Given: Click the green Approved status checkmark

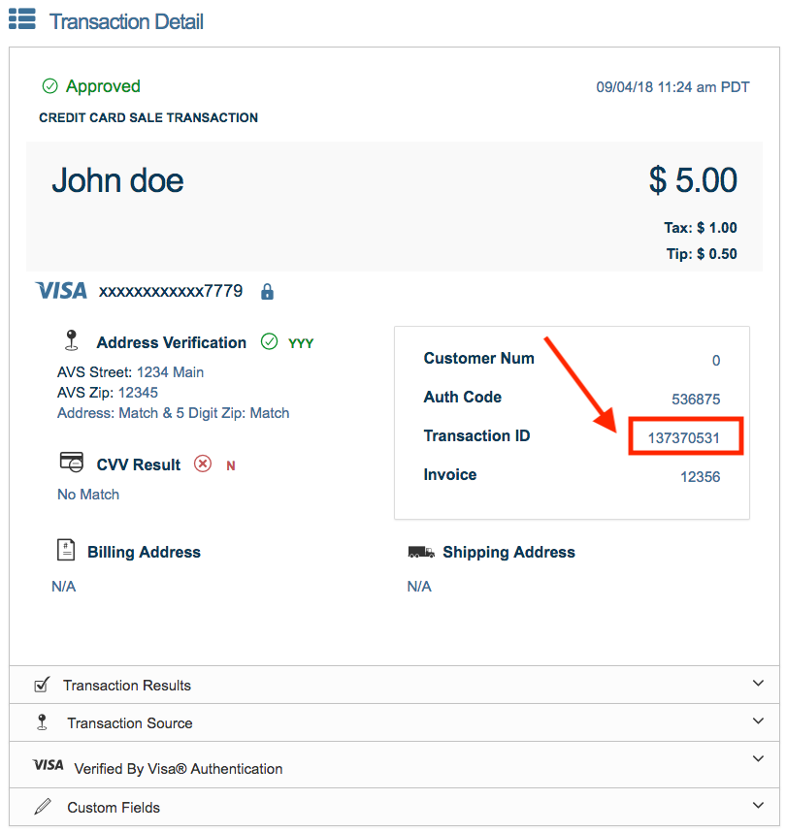Looking at the screenshot, I should click(49, 86).
